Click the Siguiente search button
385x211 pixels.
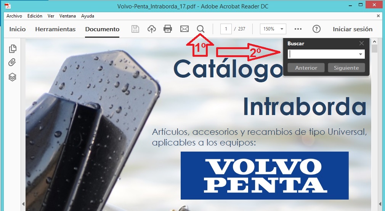[346, 68]
